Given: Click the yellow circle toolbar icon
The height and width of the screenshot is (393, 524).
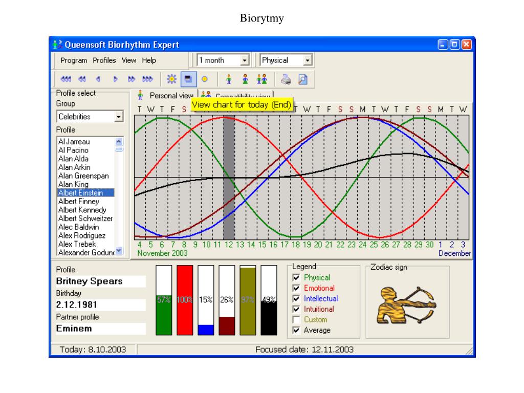Looking at the screenshot, I should pos(205,79).
